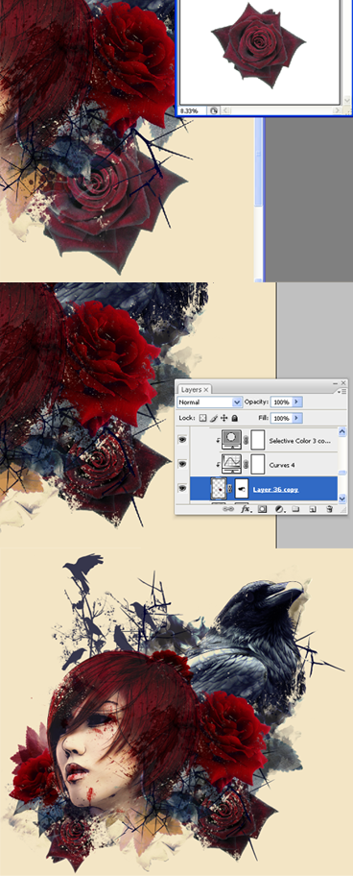353x876 pixels.
Task: Click the Layer 36 copy name
Action: [x=275, y=490]
